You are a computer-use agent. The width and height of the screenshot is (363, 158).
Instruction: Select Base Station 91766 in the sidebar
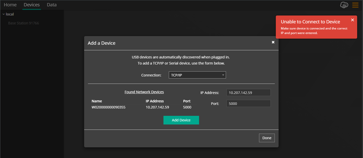tap(24, 23)
